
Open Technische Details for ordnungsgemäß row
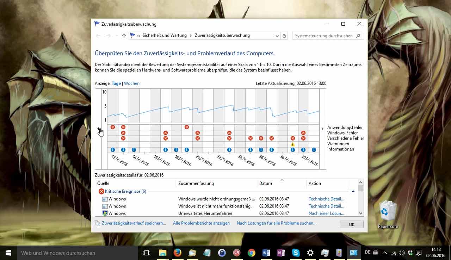coord(326,199)
